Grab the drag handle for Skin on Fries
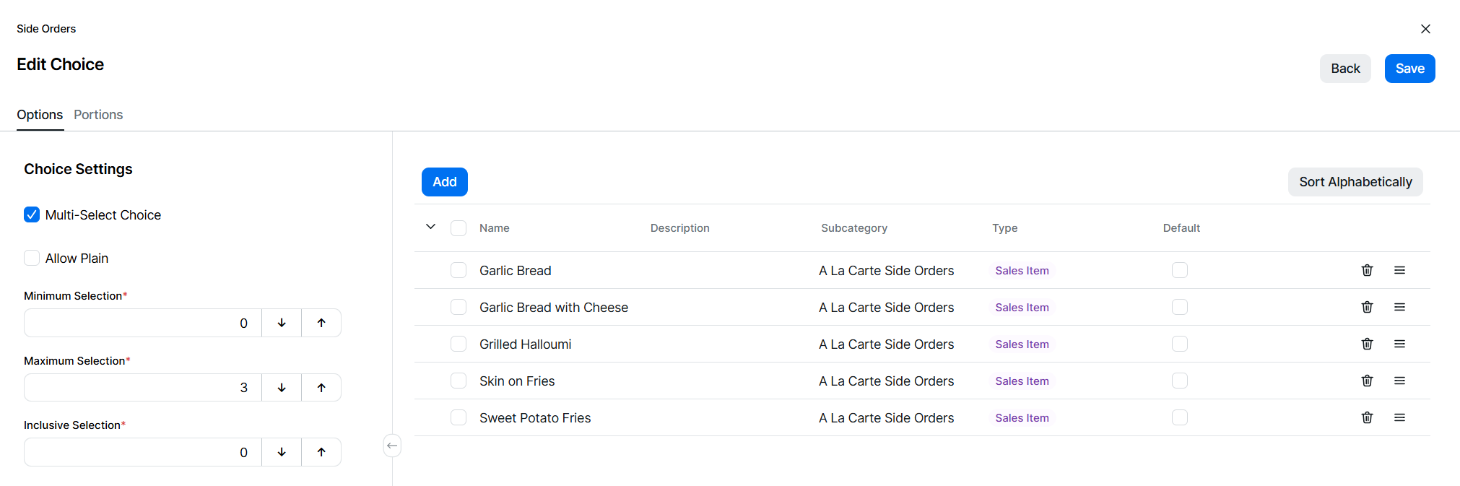Image resolution: width=1460 pixels, height=486 pixels. click(x=1399, y=381)
